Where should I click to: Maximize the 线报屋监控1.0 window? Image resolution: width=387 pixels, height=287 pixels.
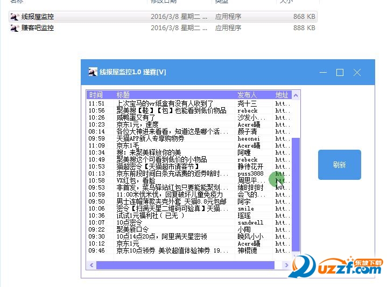340,72
